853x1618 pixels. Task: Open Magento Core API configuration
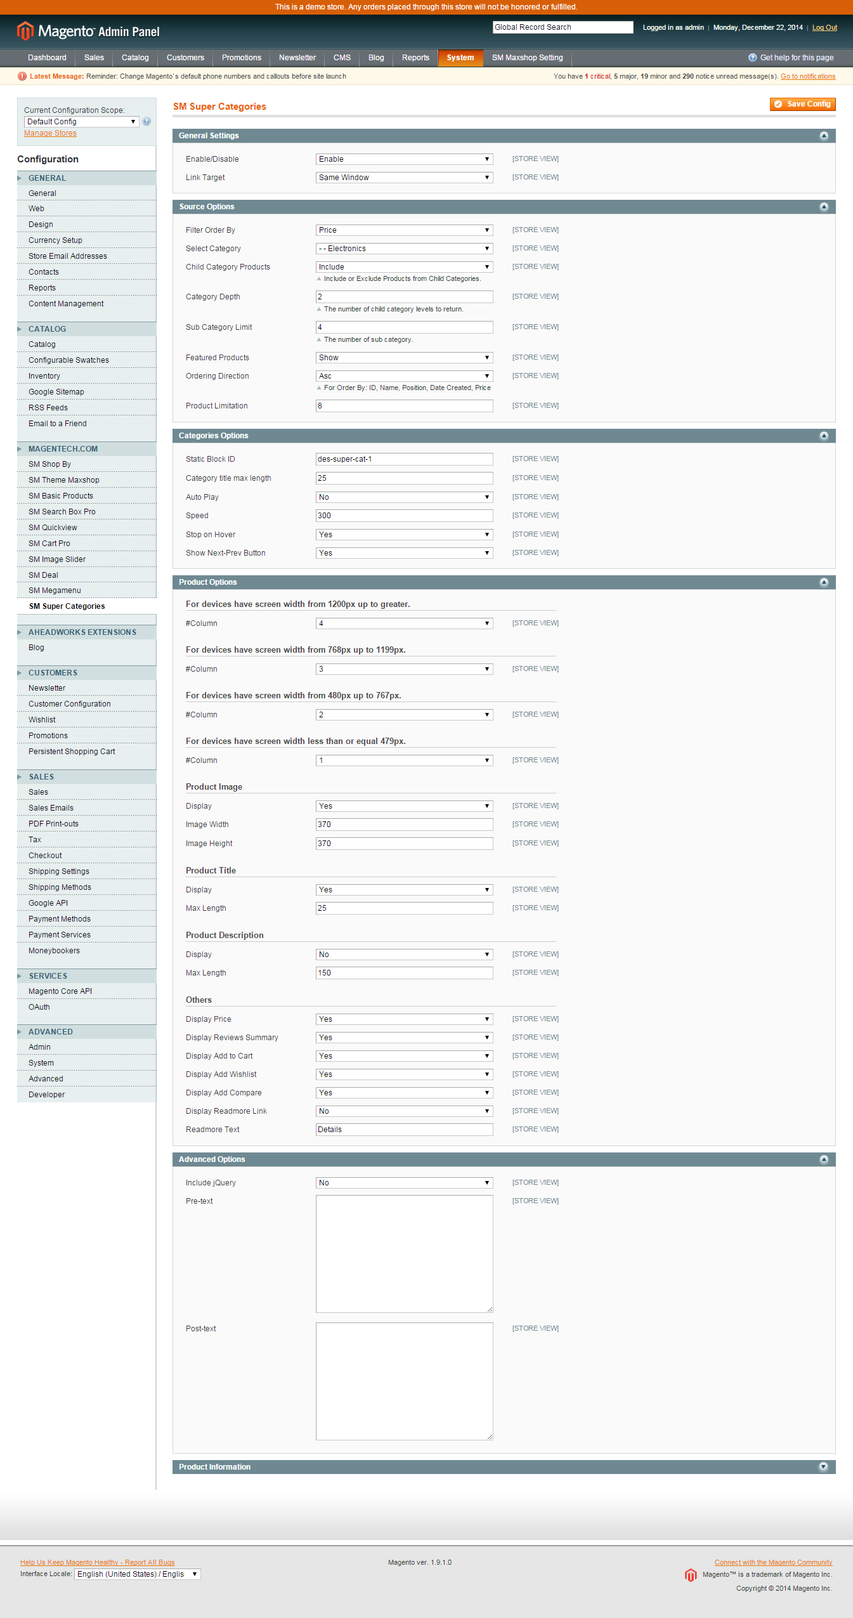coord(86,991)
